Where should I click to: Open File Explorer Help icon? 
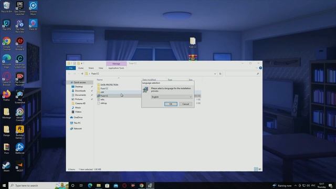click(x=260, y=68)
